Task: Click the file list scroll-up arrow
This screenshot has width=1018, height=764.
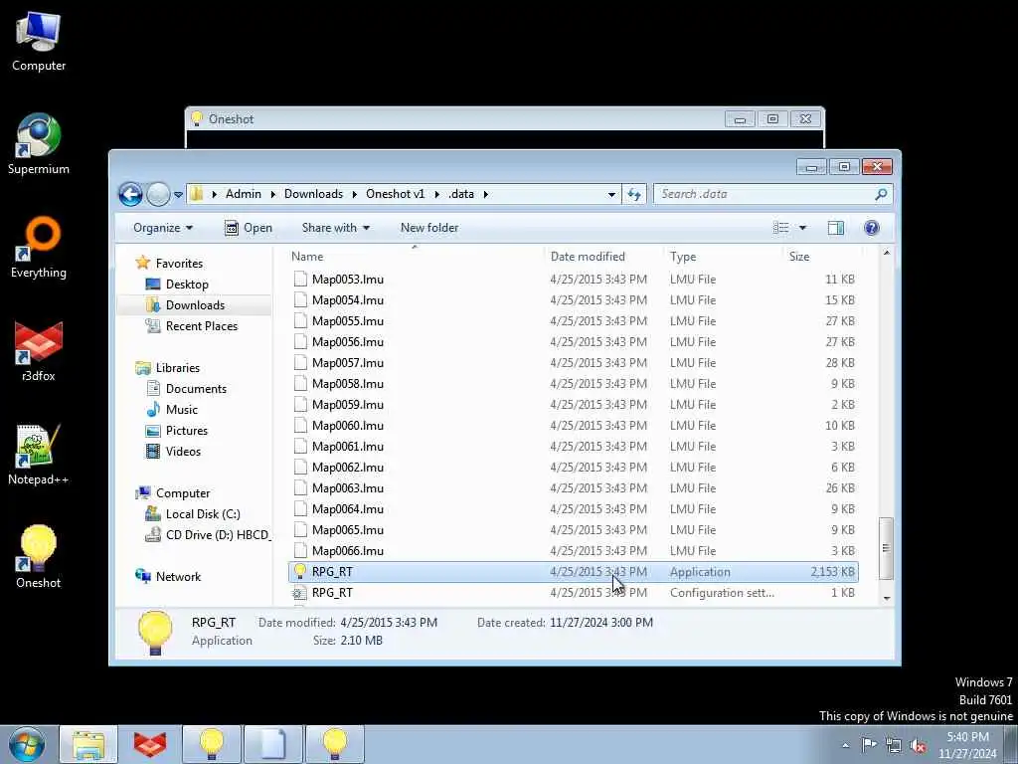Action: tap(886, 252)
